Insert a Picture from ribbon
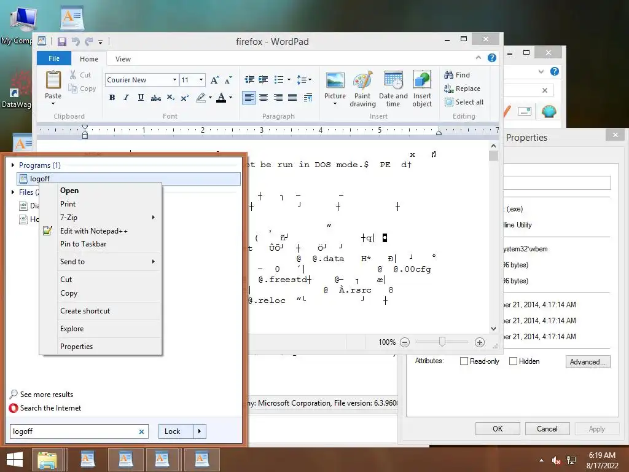Image resolution: width=629 pixels, height=472 pixels. [x=335, y=81]
